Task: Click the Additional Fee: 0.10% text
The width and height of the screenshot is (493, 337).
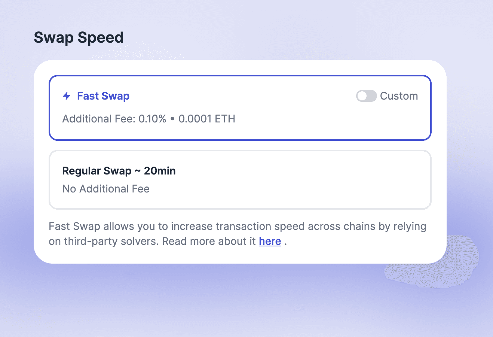Action: coord(114,119)
